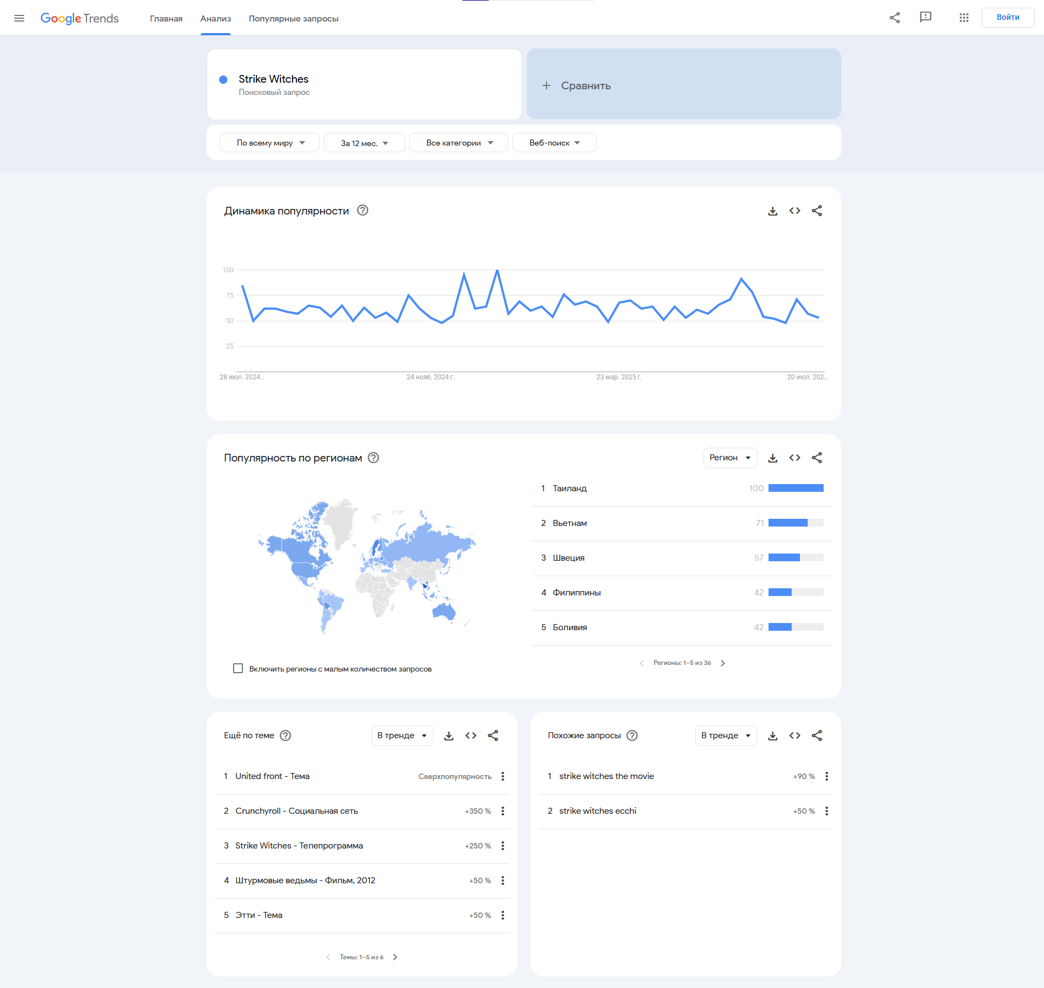Screen dimensions: 1044x988
Task: Open help for Динамика популярности
Action: coord(363,210)
